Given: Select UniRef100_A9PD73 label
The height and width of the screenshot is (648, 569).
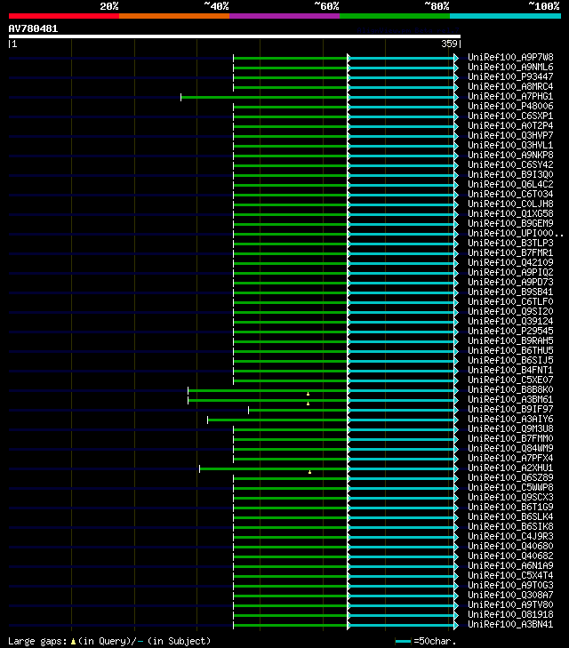Looking at the screenshot, I should pos(510,283).
